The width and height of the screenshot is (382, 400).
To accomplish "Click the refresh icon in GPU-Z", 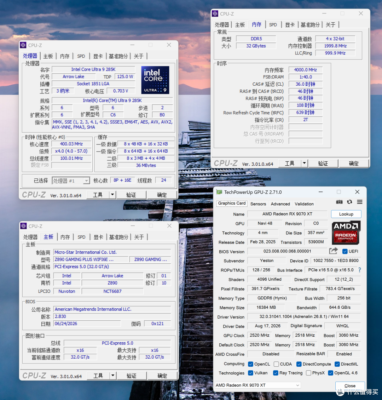I will coord(349,202).
